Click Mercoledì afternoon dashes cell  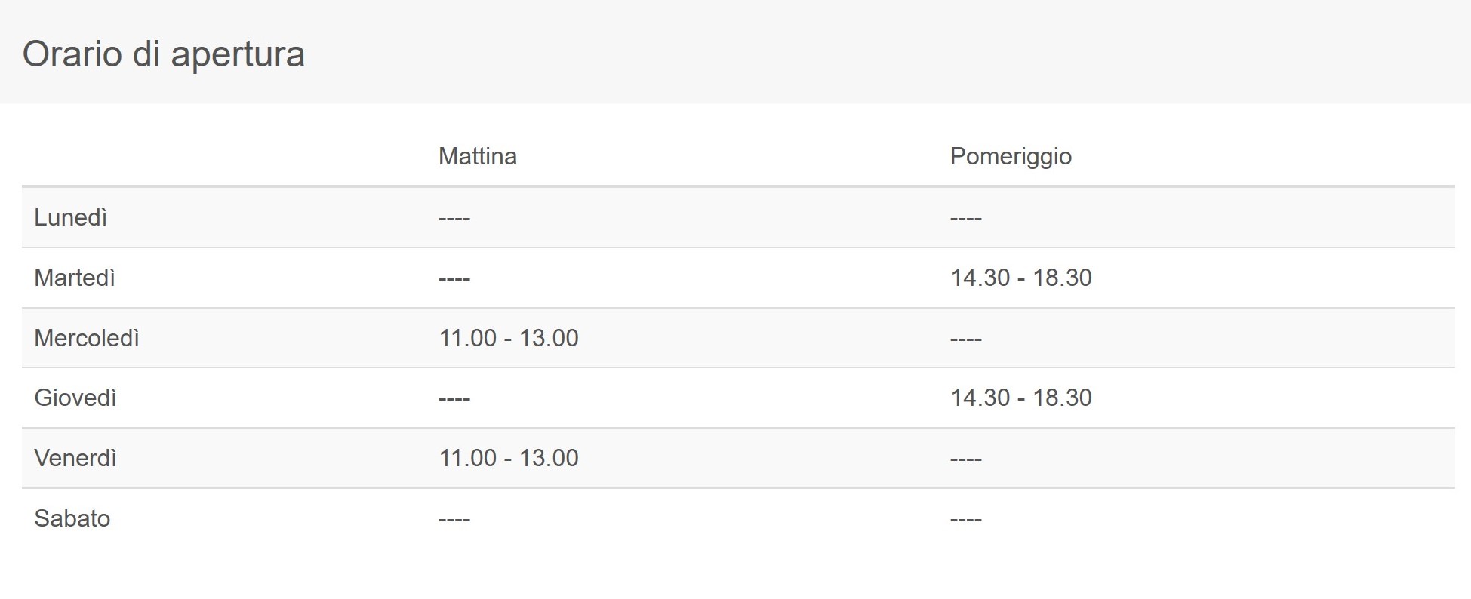(966, 339)
